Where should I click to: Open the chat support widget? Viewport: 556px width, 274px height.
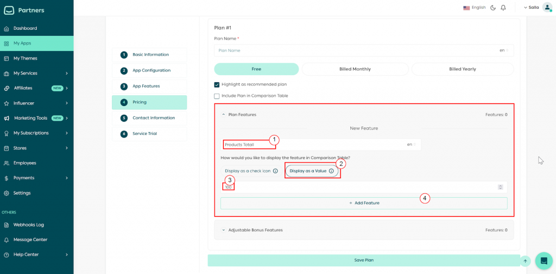[544, 260]
